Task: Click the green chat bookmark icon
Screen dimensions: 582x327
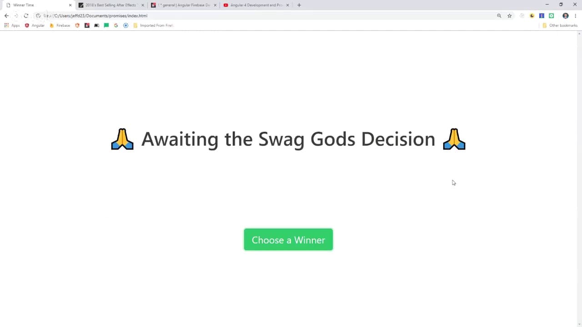Action: 106,25
